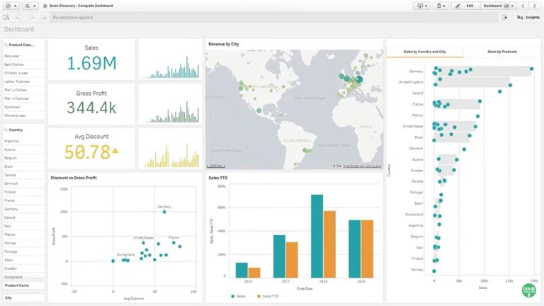The height and width of the screenshot is (306, 544).
Task: Select Children's wear category
Action: click(x=23, y=73)
